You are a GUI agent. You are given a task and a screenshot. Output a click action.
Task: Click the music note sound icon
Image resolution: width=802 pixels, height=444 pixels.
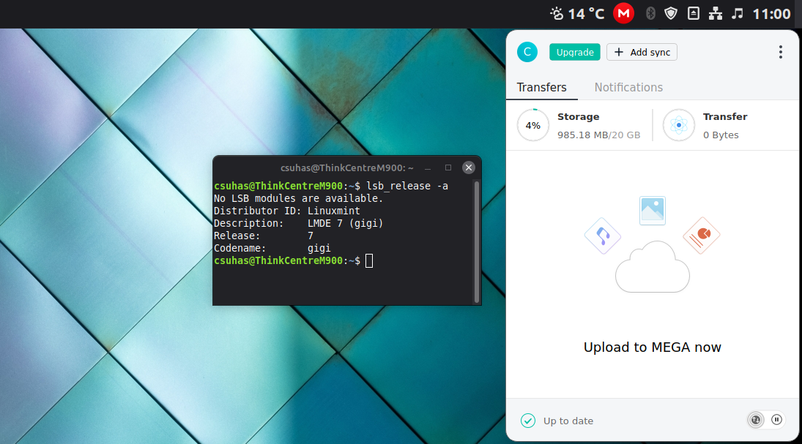click(738, 13)
